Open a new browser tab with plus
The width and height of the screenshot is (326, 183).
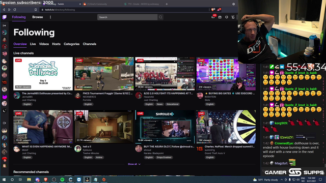pyautogui.click(x=167, y=4)
